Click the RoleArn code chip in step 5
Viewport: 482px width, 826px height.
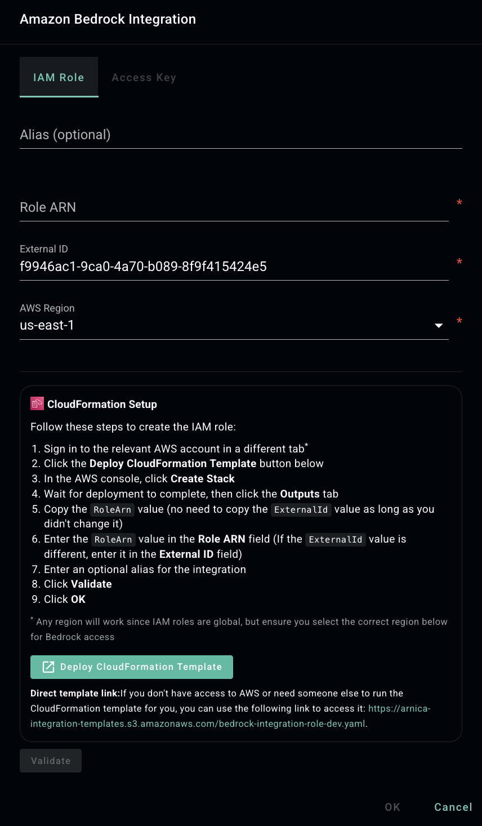tap(112, 510)
